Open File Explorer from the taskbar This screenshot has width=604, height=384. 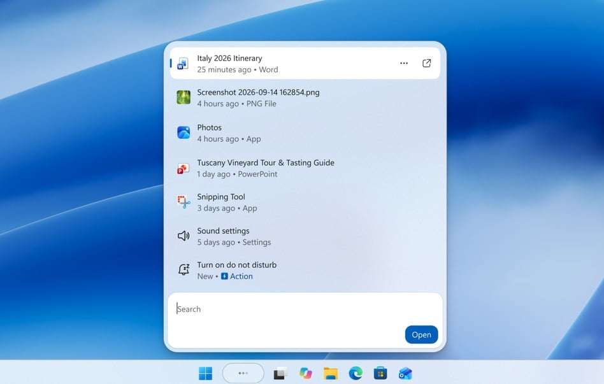(x=331, y=373)
